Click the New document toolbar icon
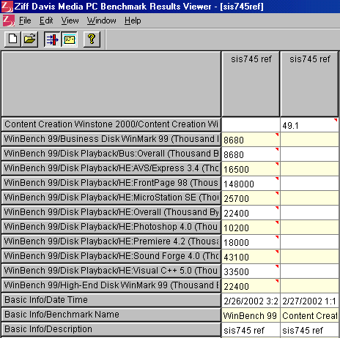The width and height of the screenshot is (340, 338). [12, 39]
